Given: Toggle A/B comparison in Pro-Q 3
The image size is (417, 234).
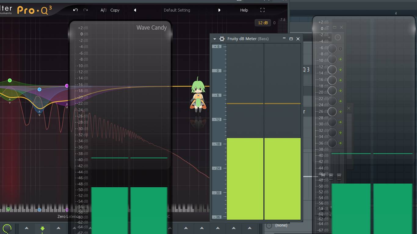Looking at the screenshot, I should pyautogui.click(x=103, y=10).
